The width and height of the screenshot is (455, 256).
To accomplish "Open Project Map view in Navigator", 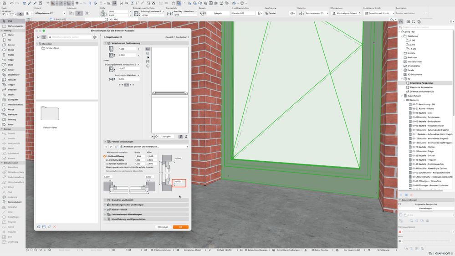I will 401,22.
